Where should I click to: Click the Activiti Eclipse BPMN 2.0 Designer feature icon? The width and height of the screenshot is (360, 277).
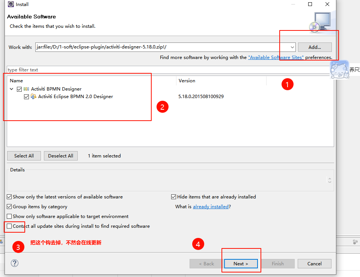pyautogui.click(x=33, y=97)
